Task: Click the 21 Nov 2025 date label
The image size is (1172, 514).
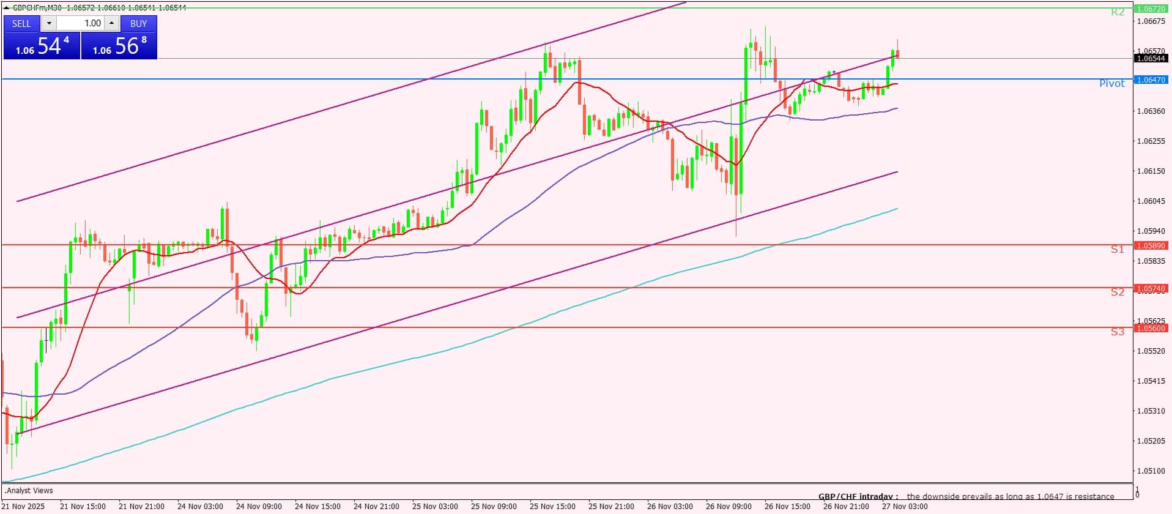Action: coord(24,506)
